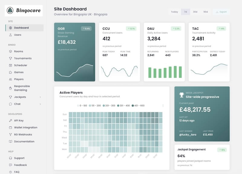Click the FAQ question icon
The height and width of the screenshot is (174, 242).
[x=11, y=172]
